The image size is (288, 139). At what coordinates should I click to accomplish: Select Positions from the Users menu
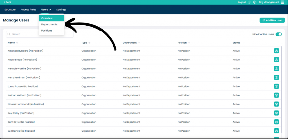(x=51, y=30)
